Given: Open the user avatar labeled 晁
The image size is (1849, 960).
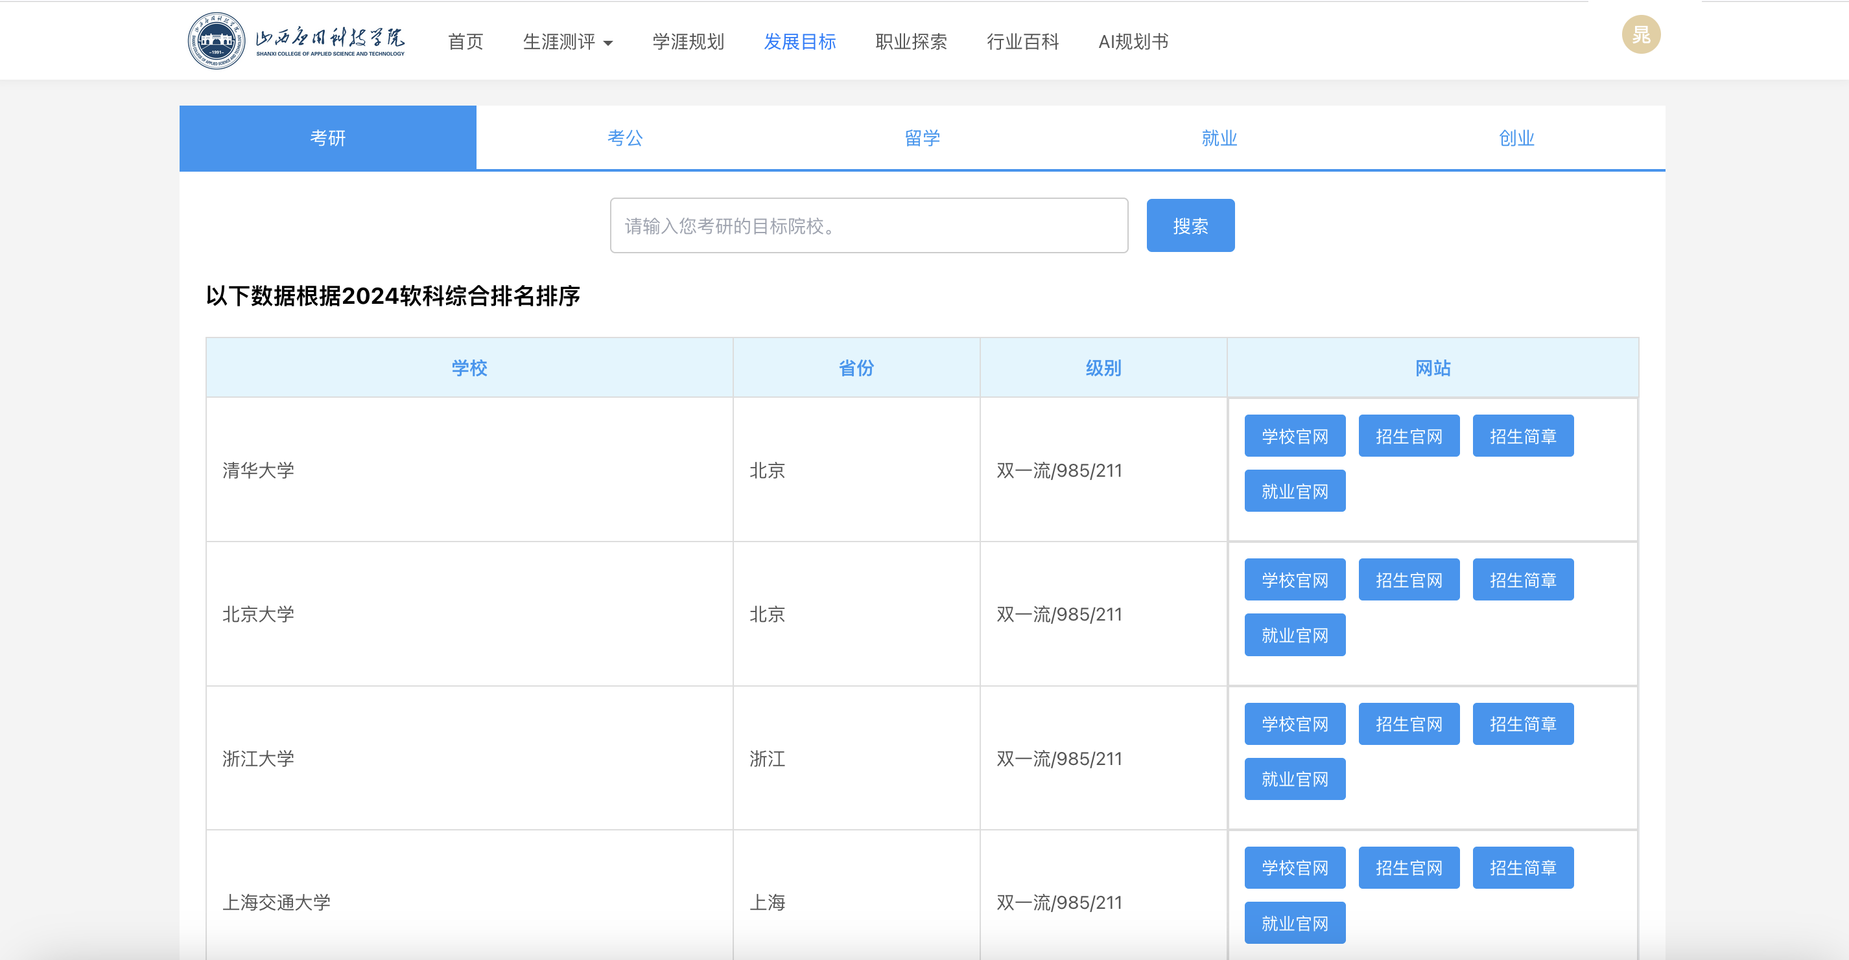Looking at the screenshot, I should (x=1641, y=34).
